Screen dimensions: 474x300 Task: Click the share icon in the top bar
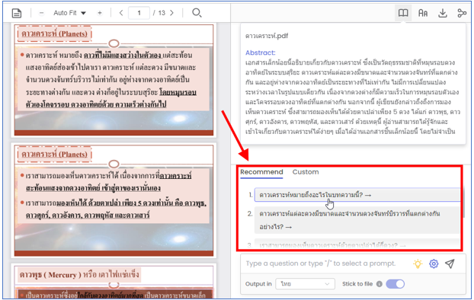[x=462, y=13]
